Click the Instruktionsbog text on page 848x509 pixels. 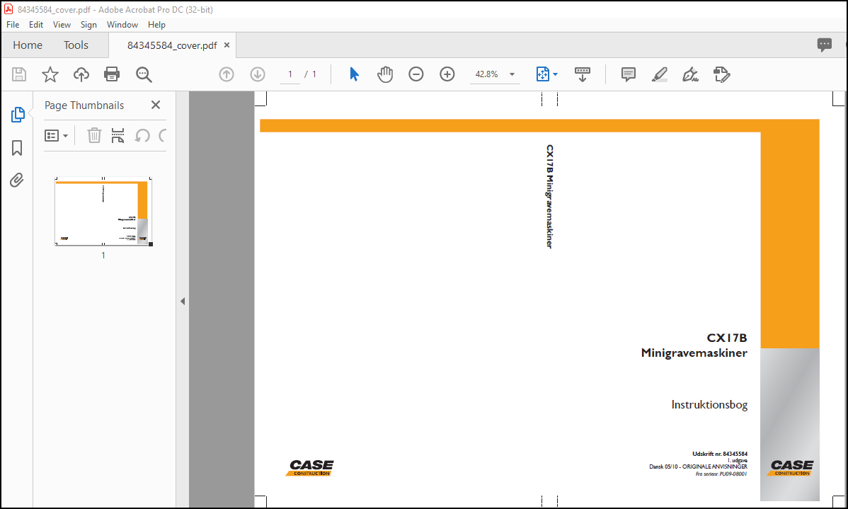(709, 405)
